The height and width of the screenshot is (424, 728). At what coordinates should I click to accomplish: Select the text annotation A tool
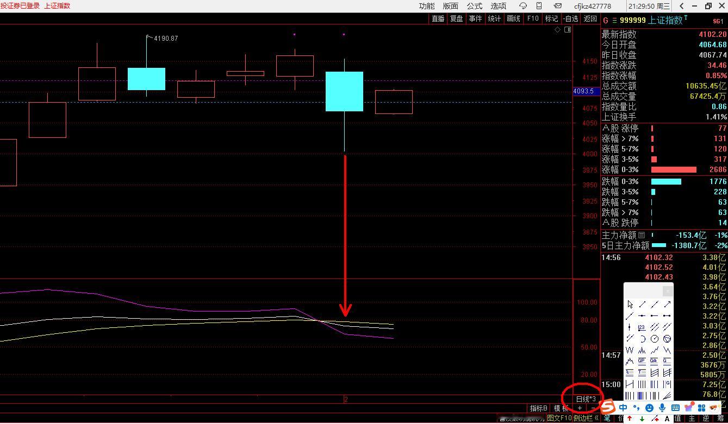(x=667, y=419)
